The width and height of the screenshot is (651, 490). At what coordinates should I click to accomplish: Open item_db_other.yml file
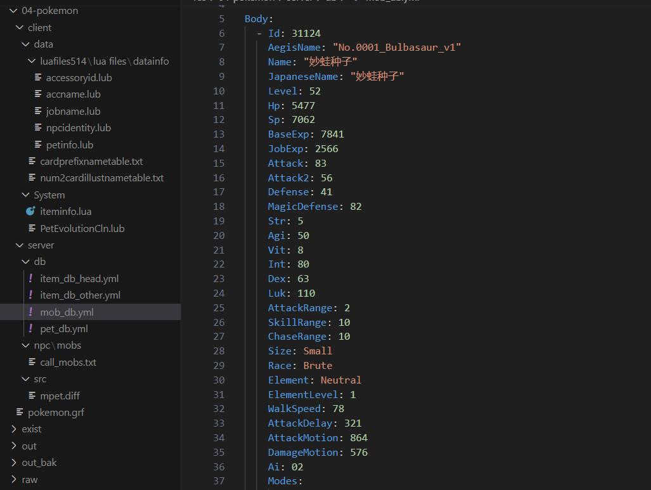click(80, 295)
